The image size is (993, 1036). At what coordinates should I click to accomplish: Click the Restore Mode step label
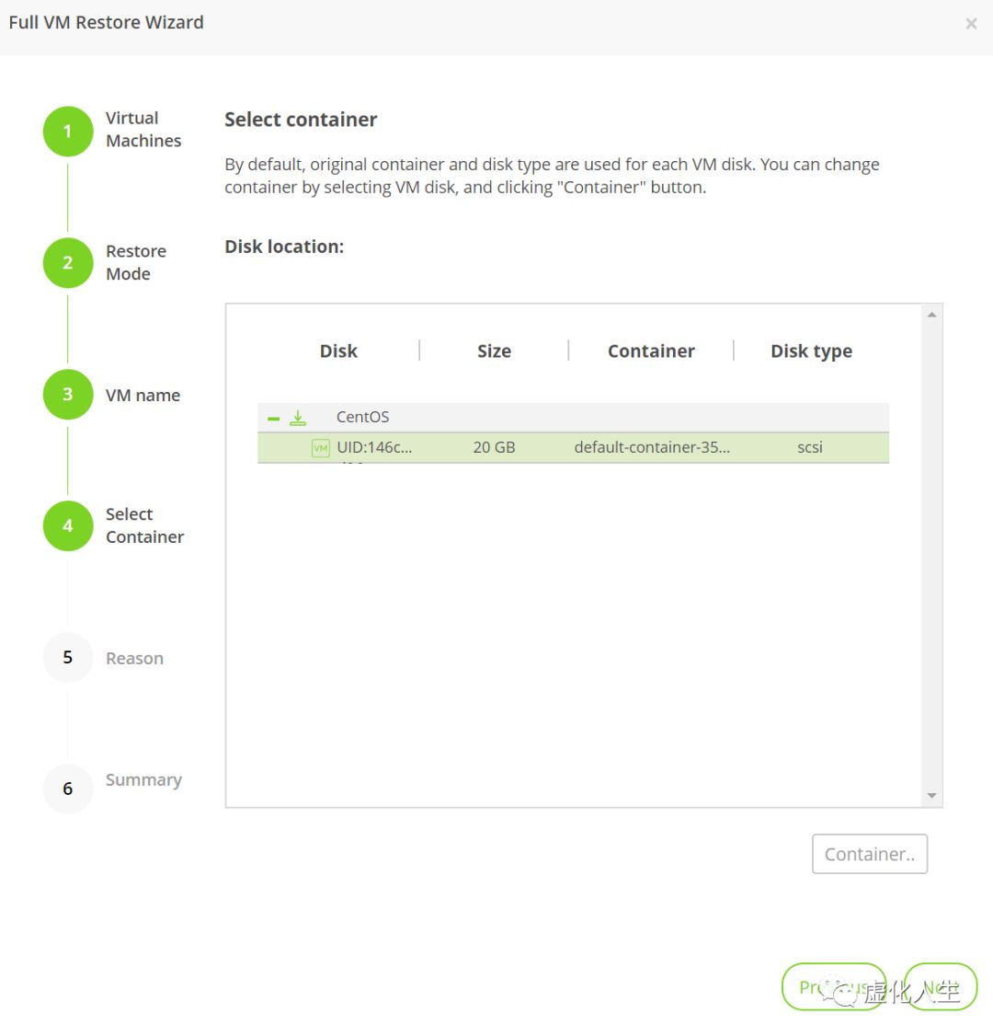pyautogui.click(x=136, y=262)
